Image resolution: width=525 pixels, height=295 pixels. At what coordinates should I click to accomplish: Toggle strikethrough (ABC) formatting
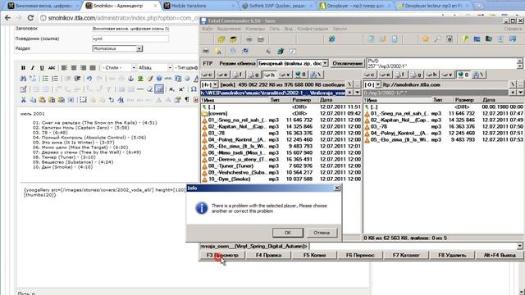pos(52,68)
